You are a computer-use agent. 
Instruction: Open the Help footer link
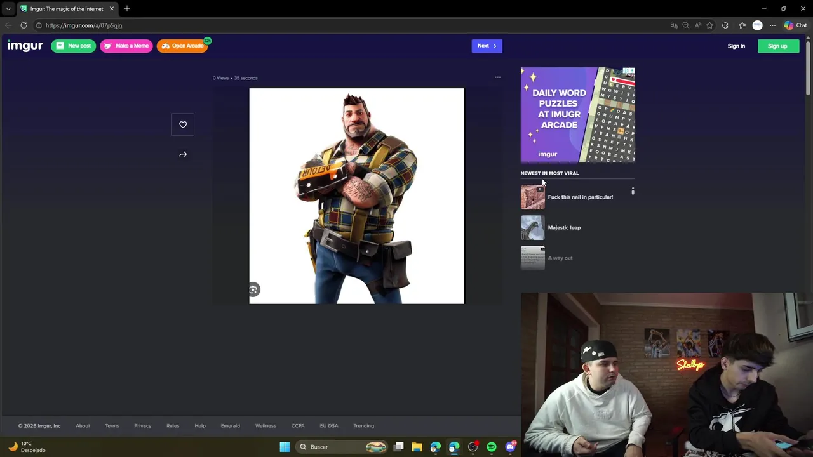pos(200,426)
